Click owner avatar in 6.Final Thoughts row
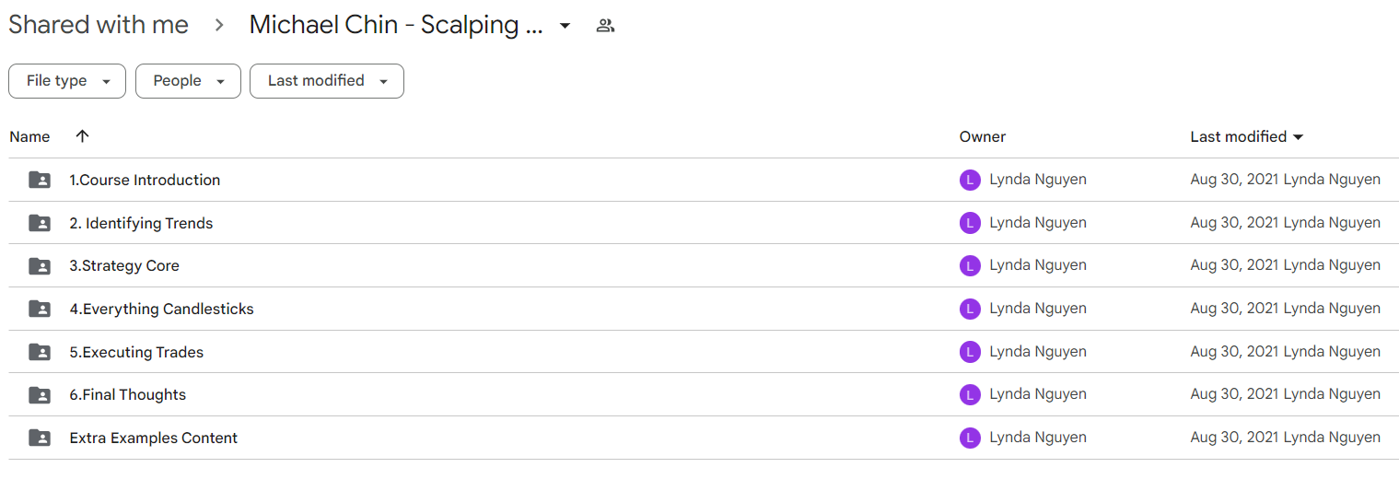Viewport: 1399px width, 491px height. click(970, 394)
